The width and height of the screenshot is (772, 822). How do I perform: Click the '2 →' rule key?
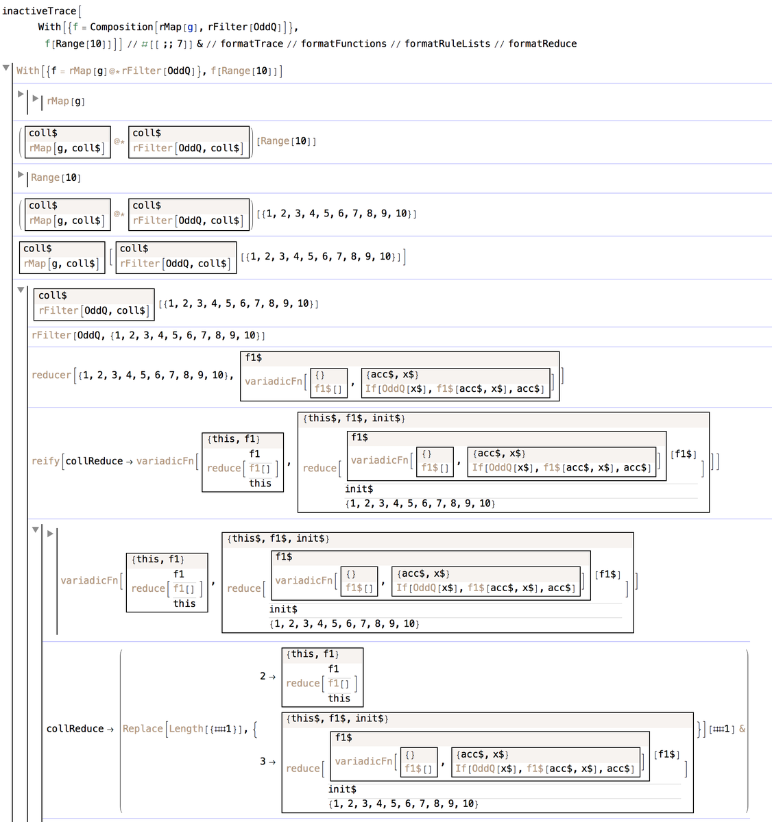(x=267, y=676)
